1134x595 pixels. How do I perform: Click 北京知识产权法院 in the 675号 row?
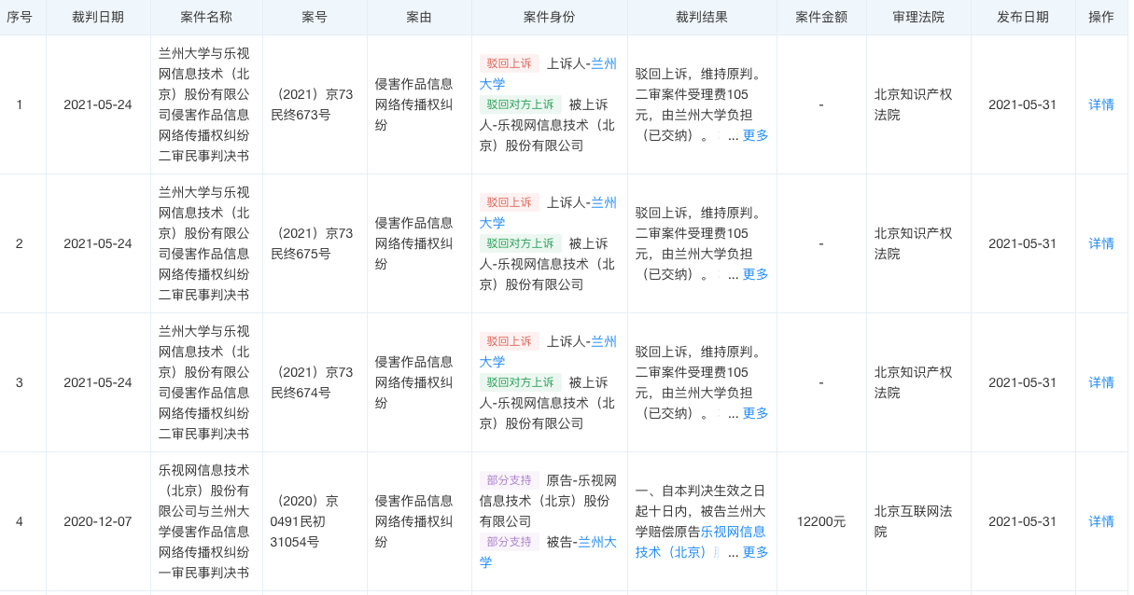(x=914, y=243)
